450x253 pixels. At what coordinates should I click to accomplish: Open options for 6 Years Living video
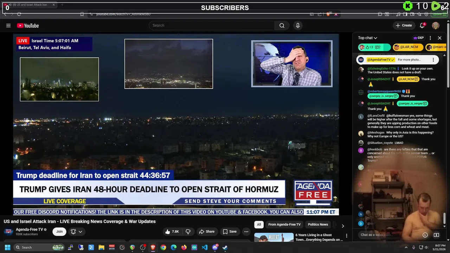coord(346,236)
